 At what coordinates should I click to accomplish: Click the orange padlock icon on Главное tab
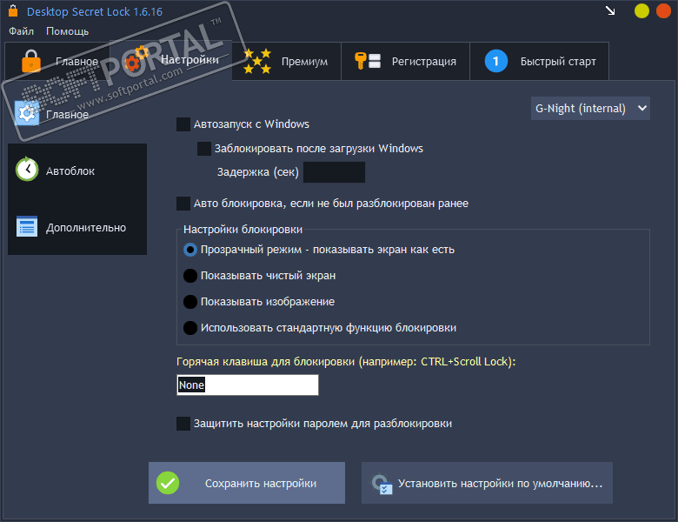click(31, 61)
